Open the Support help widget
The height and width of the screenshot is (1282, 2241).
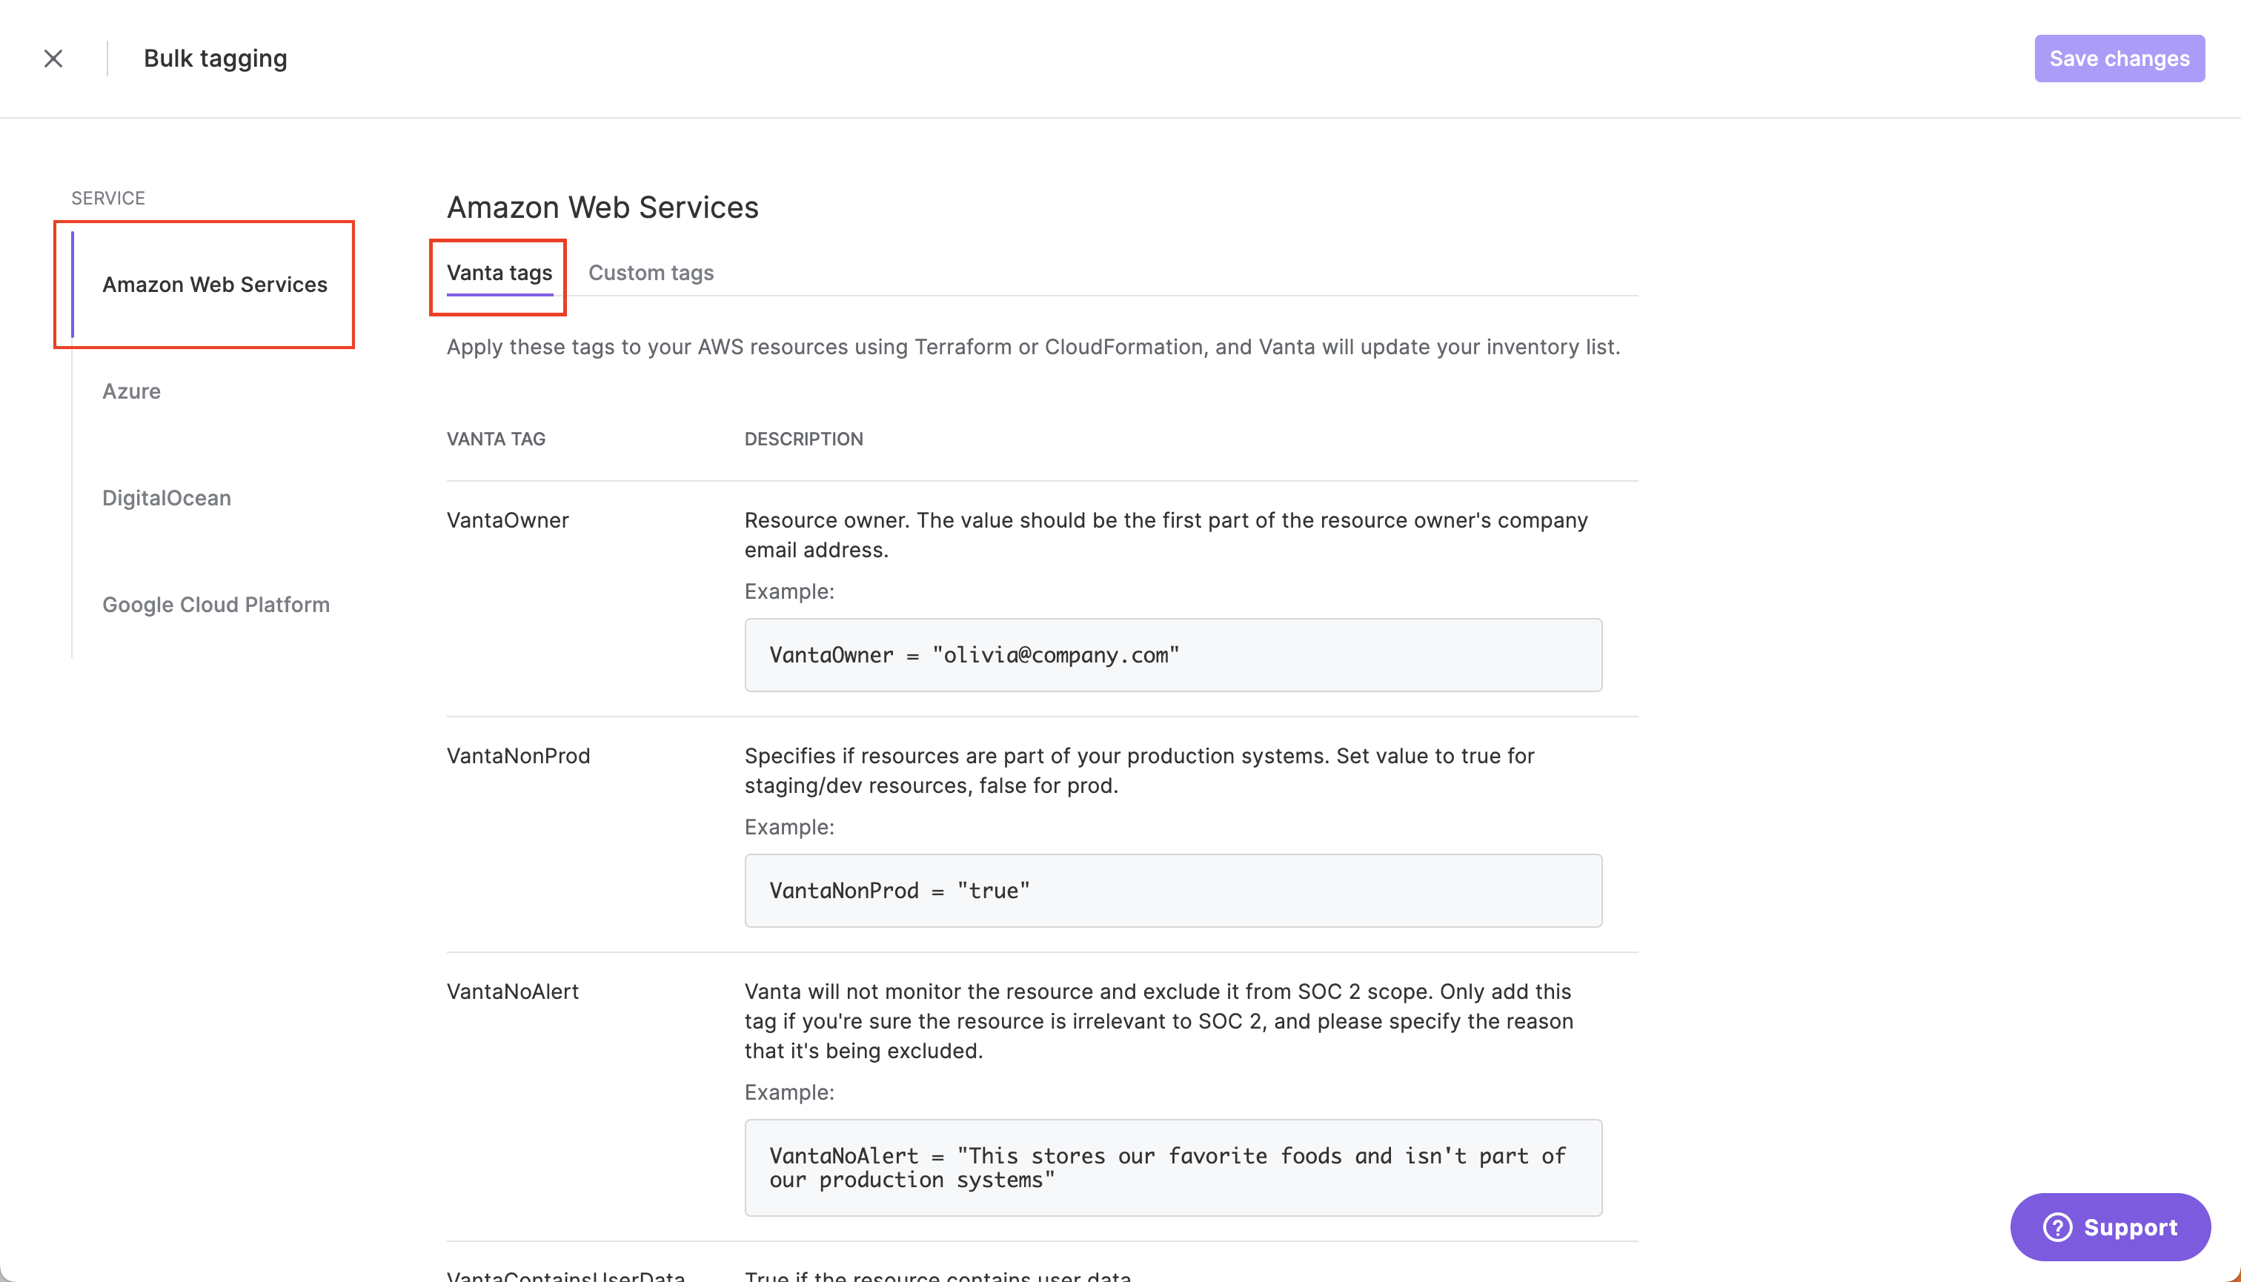click(2110, 1226)
